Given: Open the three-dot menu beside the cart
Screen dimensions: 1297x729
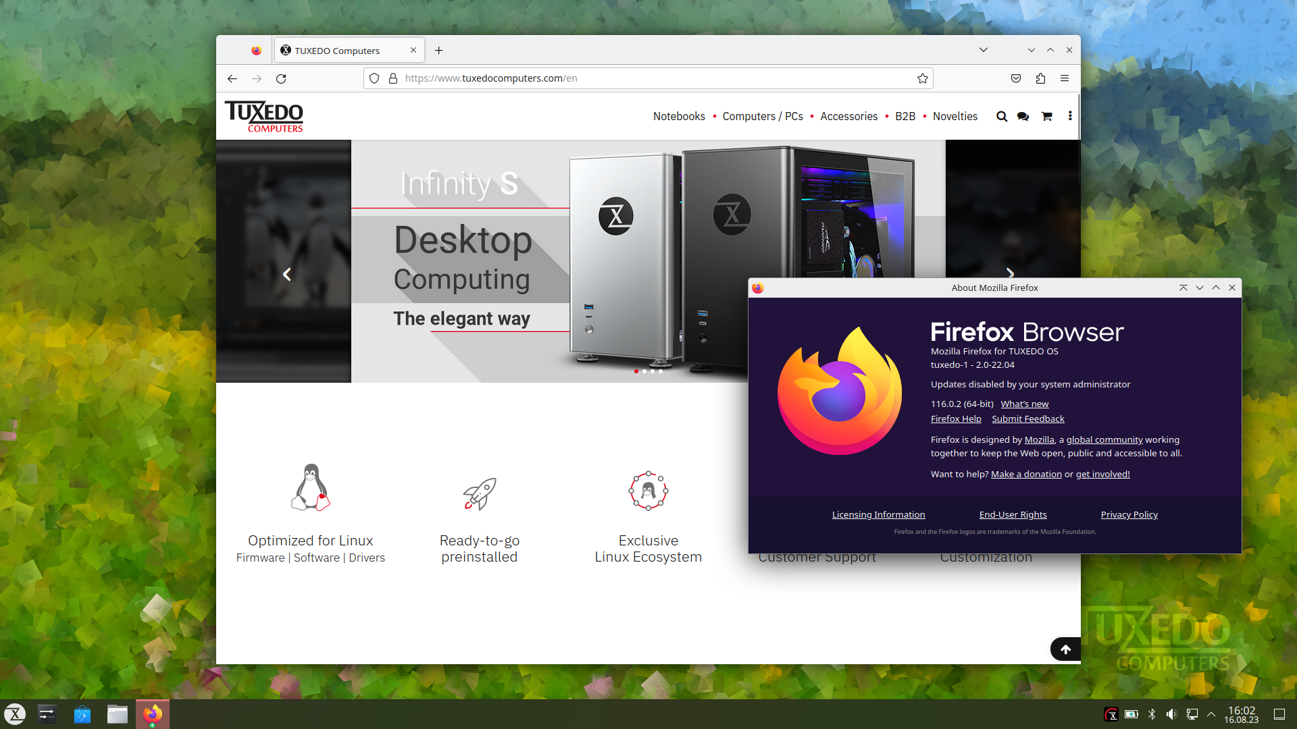Looking at the screenshot, I should (1070, 116).
